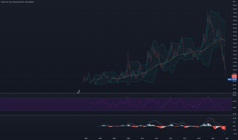Click the -5.00 label on MACD scale
The image size is (238, 140).
[x=234, y=130]
